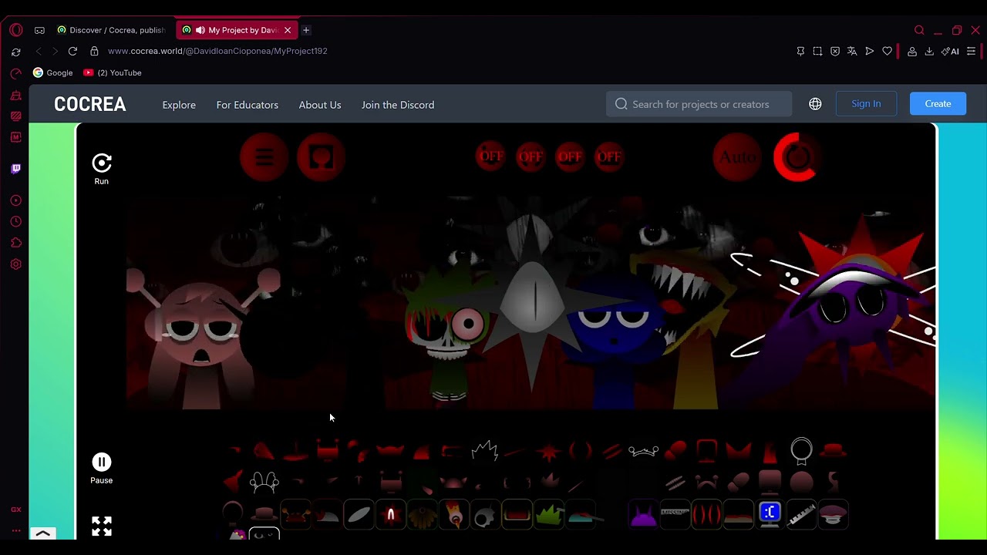Image resolution: width=987 pixels, height=555 pixels.
Task: Pick the brown flower icon
Action: coord(423,514)
